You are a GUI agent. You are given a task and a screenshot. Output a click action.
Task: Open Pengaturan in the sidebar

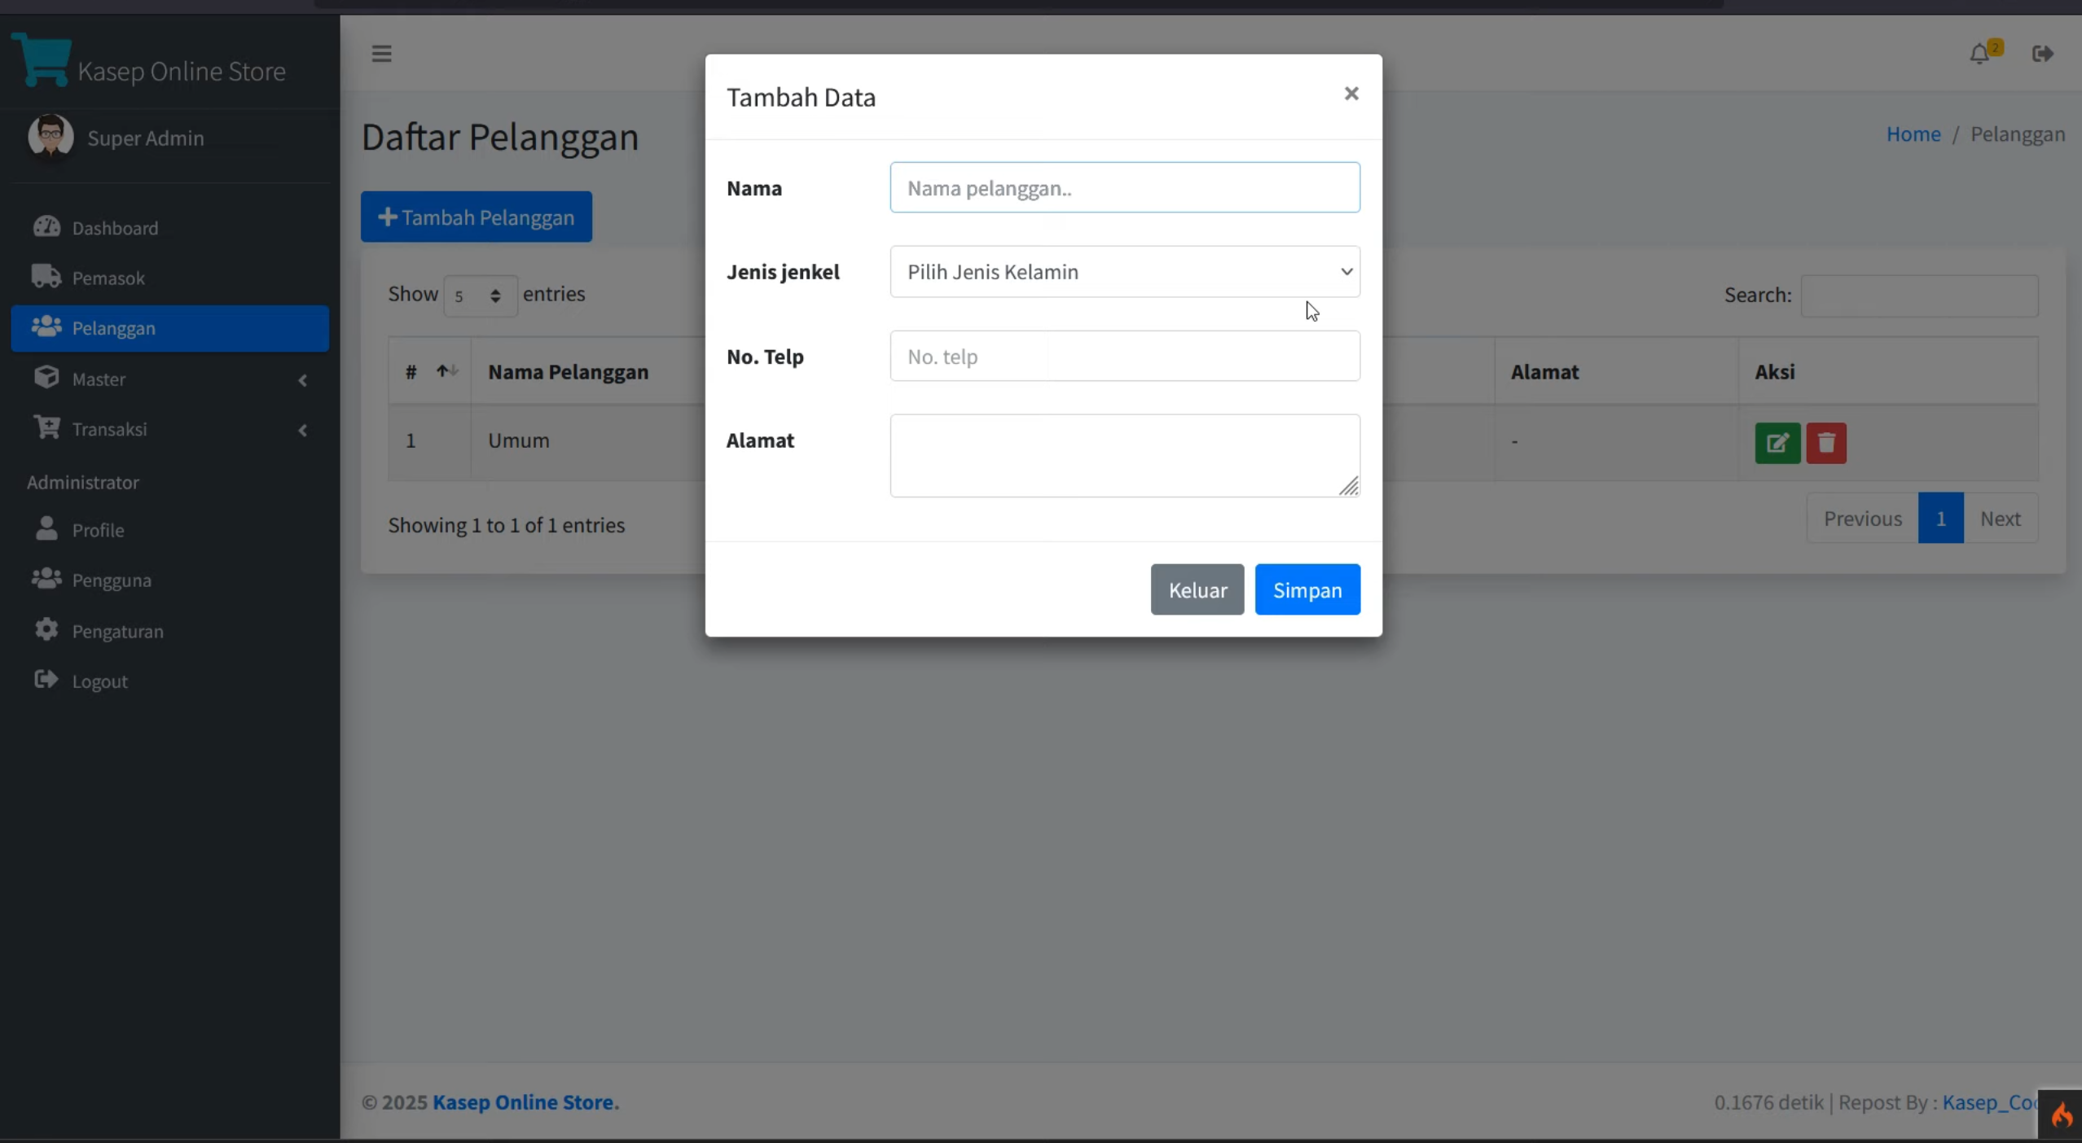pyautogui.click(x=170, y=631)
